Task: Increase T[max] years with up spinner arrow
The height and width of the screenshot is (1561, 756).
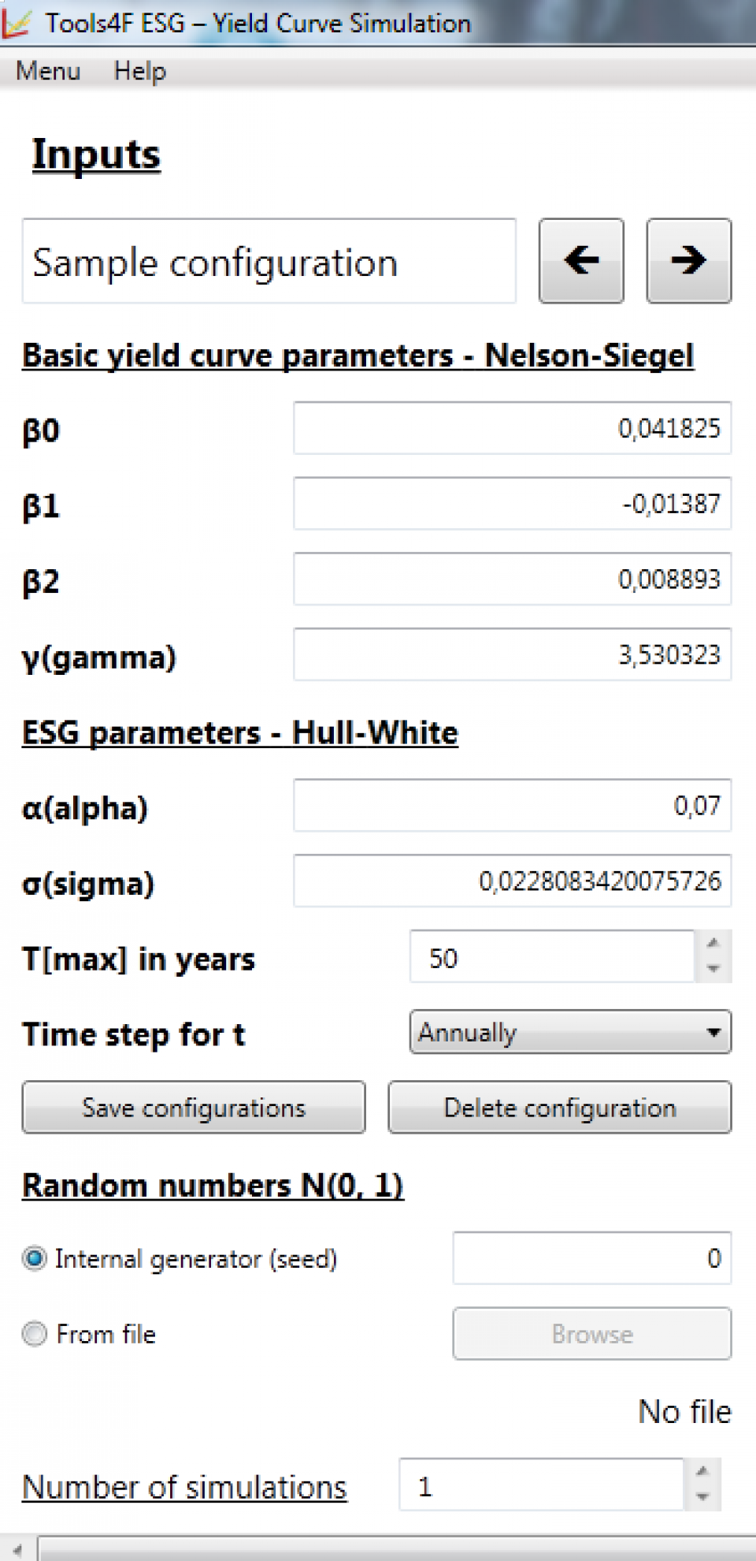Action: click(x=713, y=943)
